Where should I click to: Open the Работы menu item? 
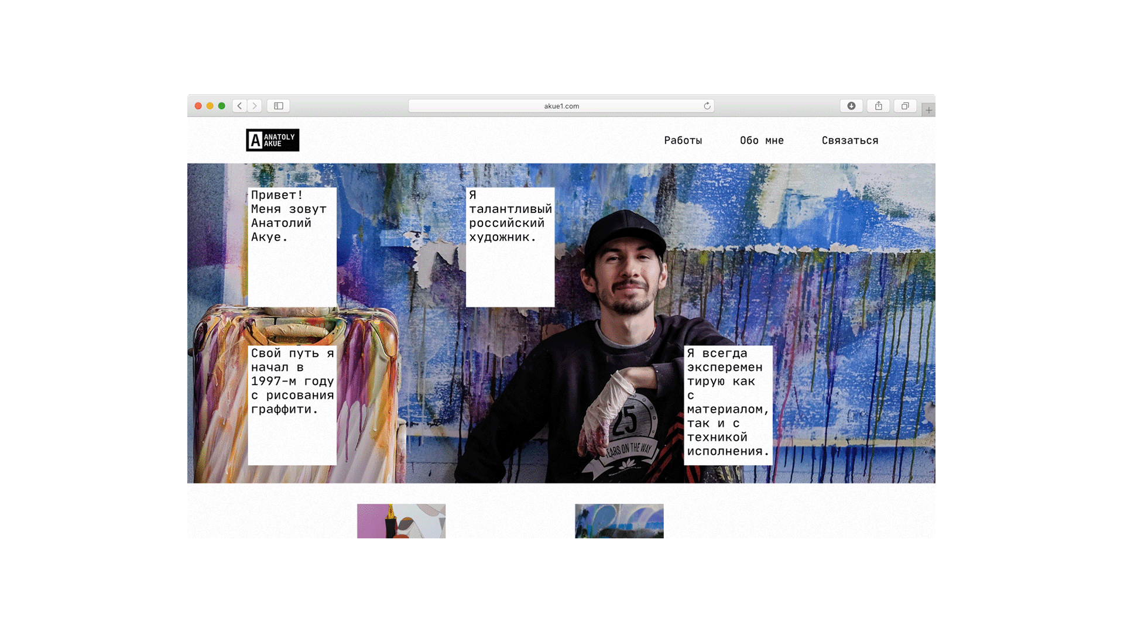coord(683,140)
